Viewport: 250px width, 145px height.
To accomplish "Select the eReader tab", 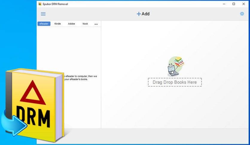I will pos(44,24).
